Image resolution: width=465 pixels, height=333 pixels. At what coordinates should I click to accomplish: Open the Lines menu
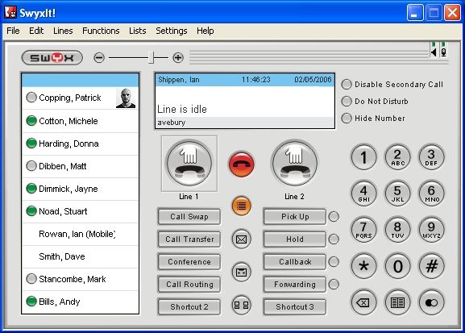point(63,31)
